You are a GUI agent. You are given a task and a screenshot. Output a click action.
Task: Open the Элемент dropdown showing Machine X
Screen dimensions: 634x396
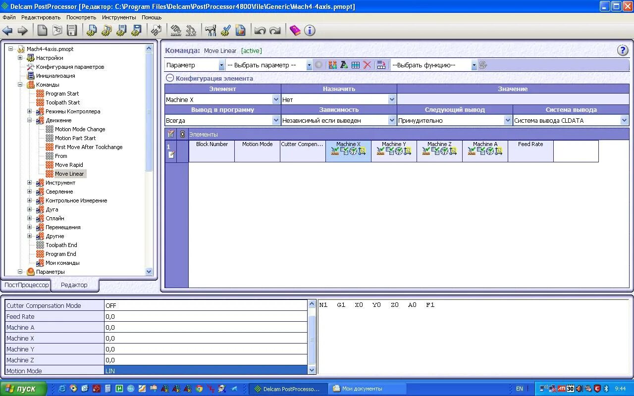click(276, 99)
